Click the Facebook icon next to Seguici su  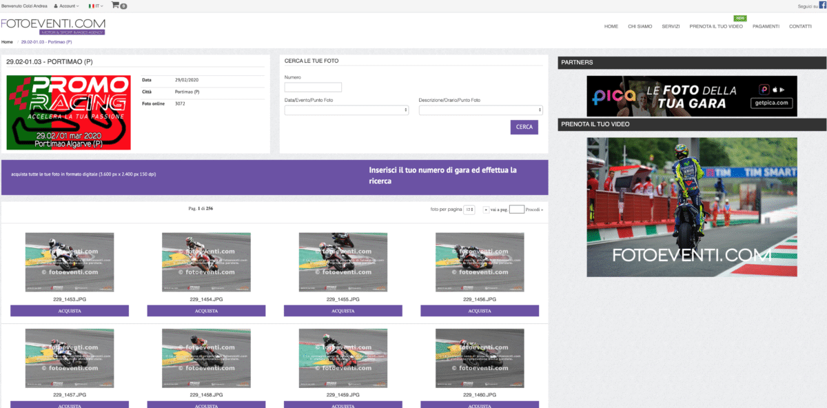pos(822,6)
